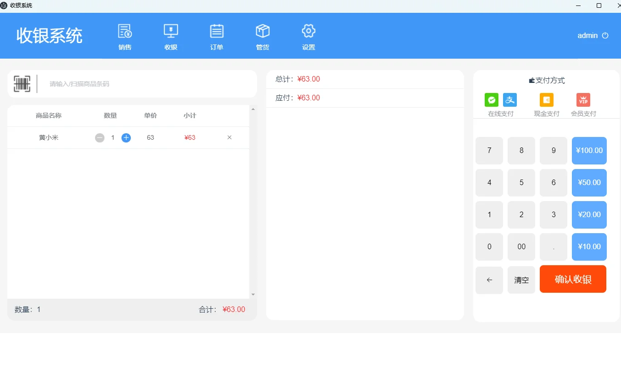Image resolution: width=621 pixels, height=377 pixels.
Task: Click the 数量: 1 footer count
Action: click(28, 310)
